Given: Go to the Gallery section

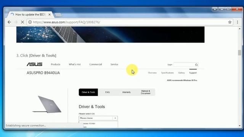Looking at the screenshot, I should [181, 73].
